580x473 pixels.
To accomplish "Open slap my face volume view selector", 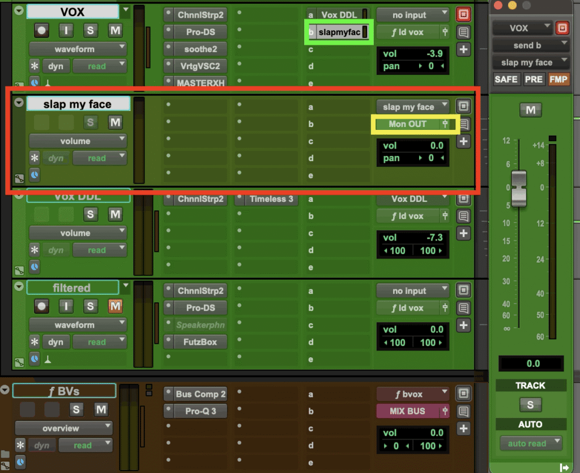I will pos(78,141).
